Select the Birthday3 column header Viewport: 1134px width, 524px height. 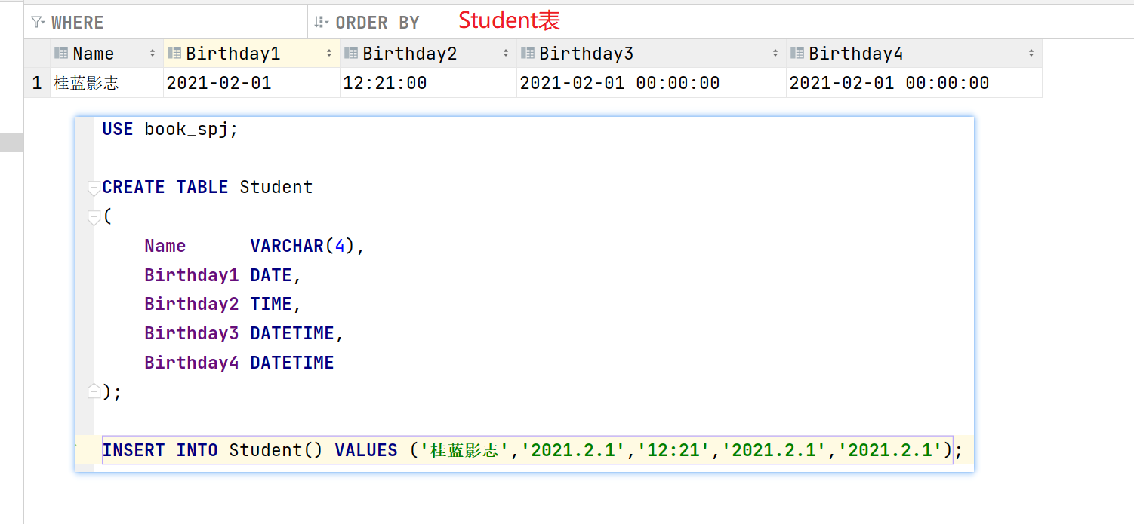tap(651, 54)
